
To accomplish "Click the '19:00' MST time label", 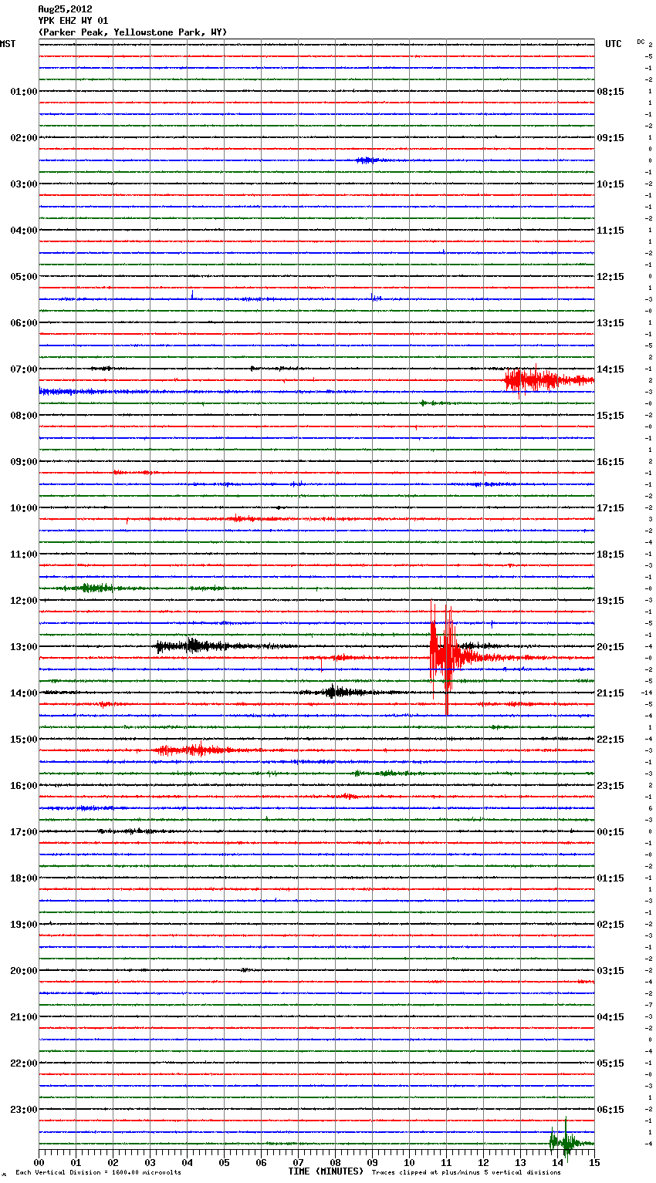I will point(24,925).
